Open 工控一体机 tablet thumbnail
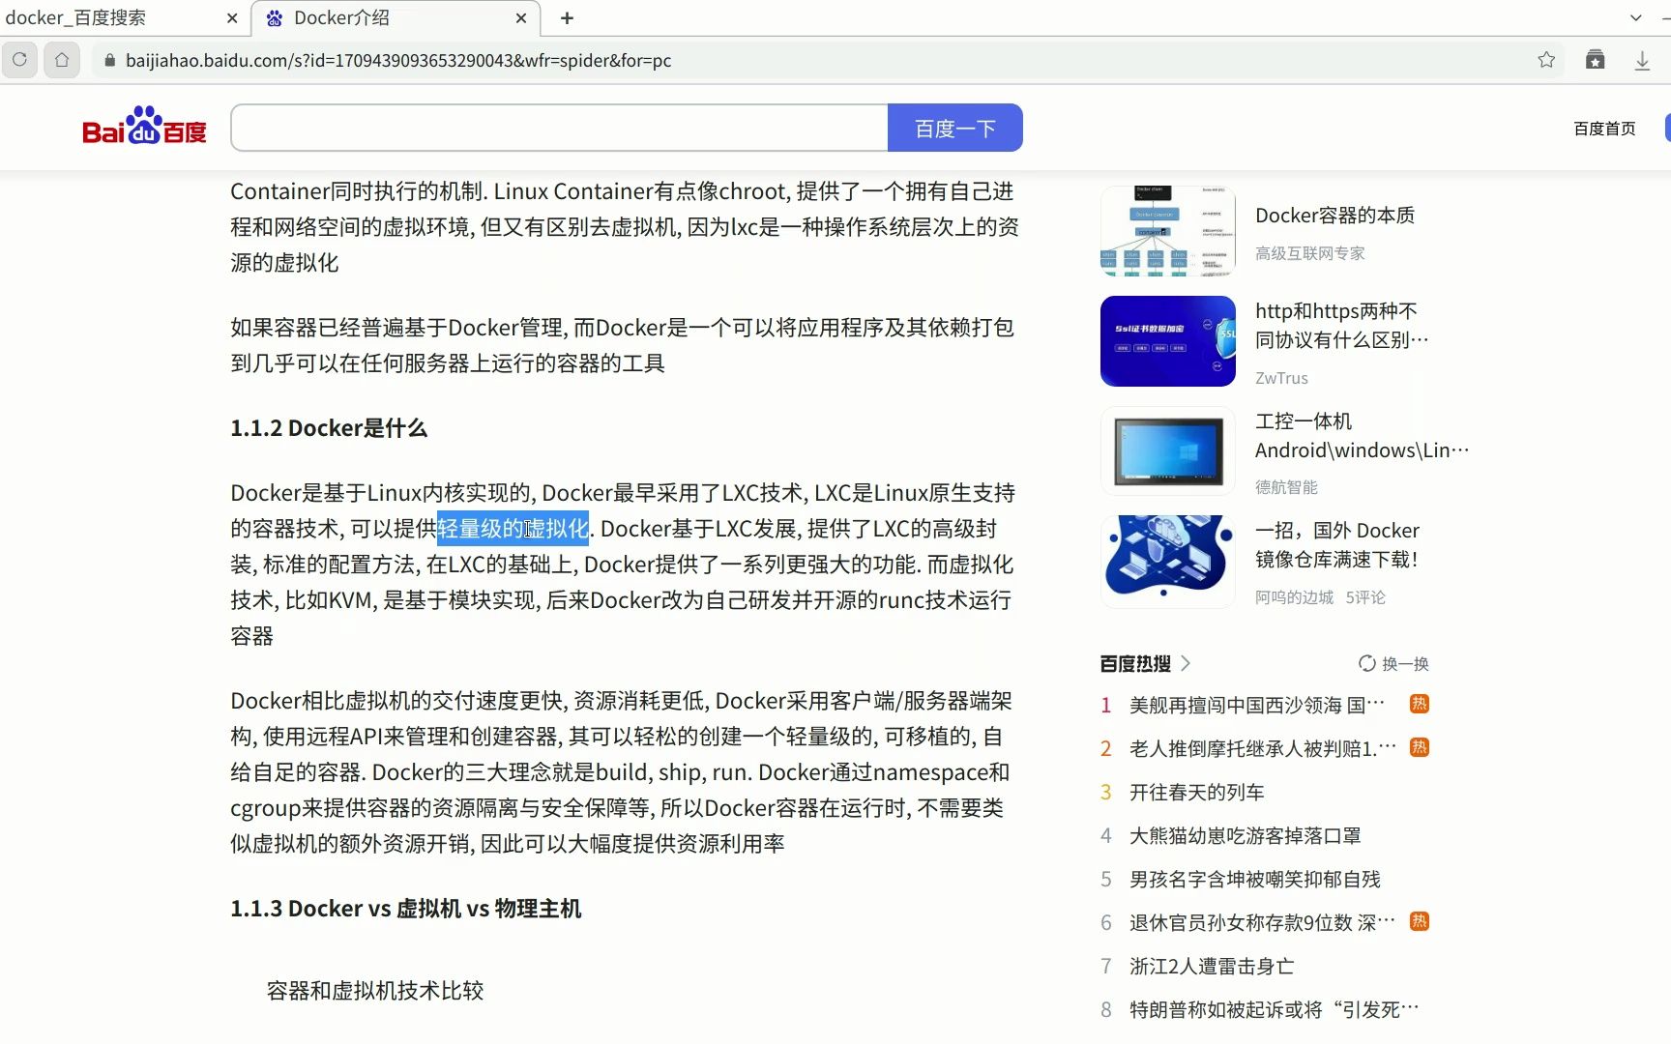The image size is (1671, 1044). coord(1168,451)
